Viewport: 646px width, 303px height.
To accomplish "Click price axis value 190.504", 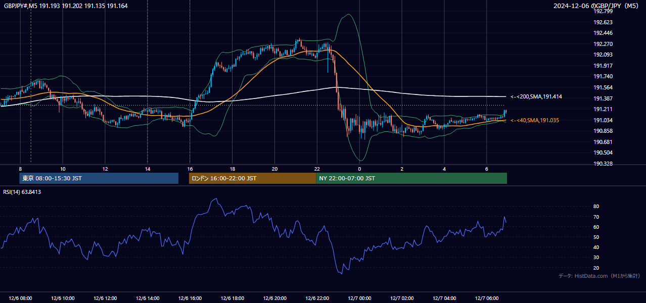I will (603, 153).
